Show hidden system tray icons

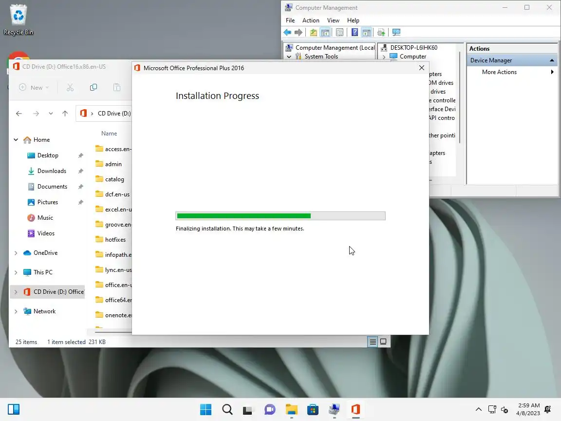pyautogui.click(x=478, y=409)
